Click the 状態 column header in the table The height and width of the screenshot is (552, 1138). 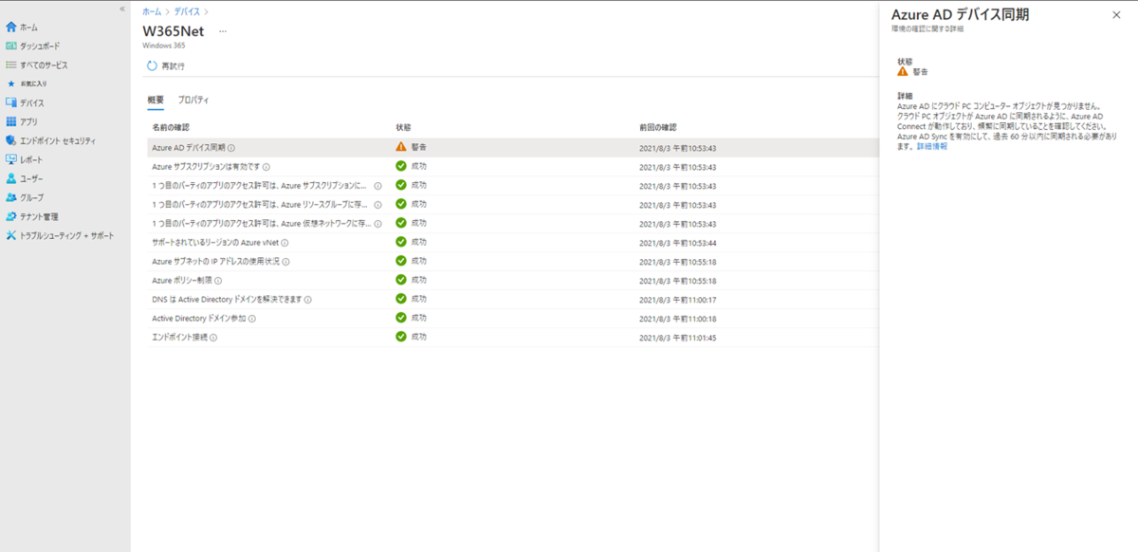pyautogui.click(x=403, y=127)
